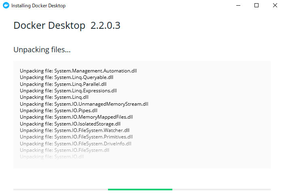Click the System.Linq.Parallel.dll log line

[63, 84]
